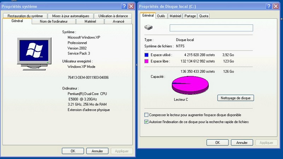
Task: Open the Mises à jour automatiques tab
Action: click(70, 16)
